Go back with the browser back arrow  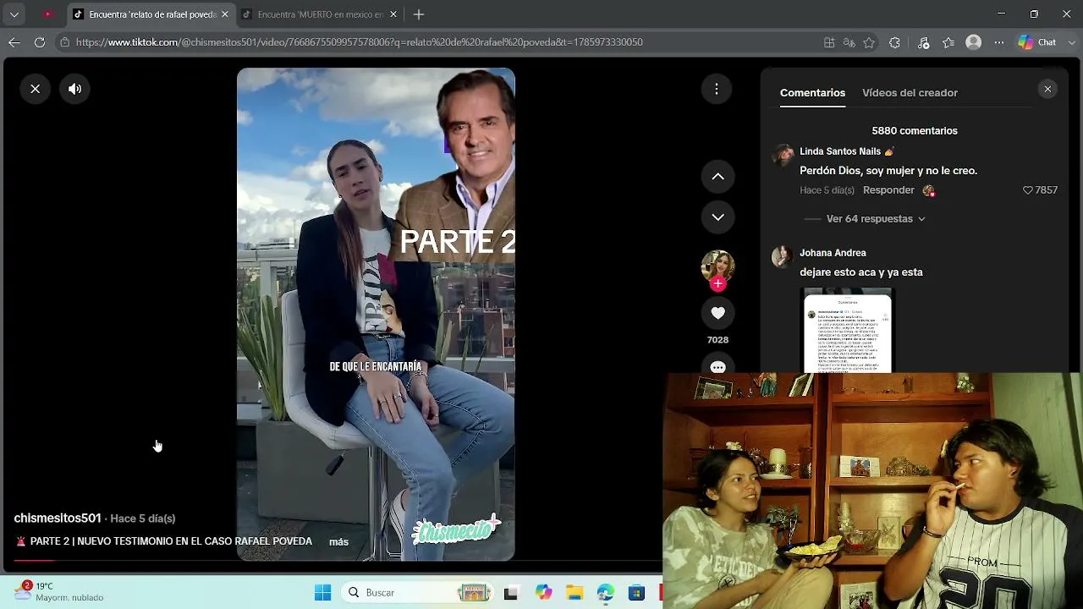14,42
